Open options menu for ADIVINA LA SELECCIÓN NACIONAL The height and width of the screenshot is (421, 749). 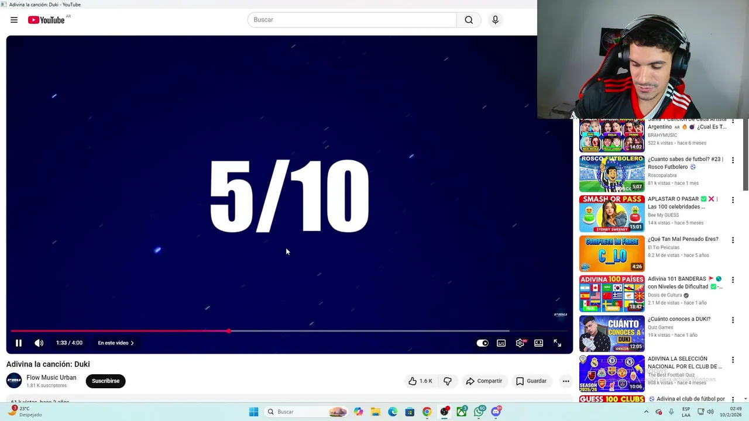(x=733, y=360)
